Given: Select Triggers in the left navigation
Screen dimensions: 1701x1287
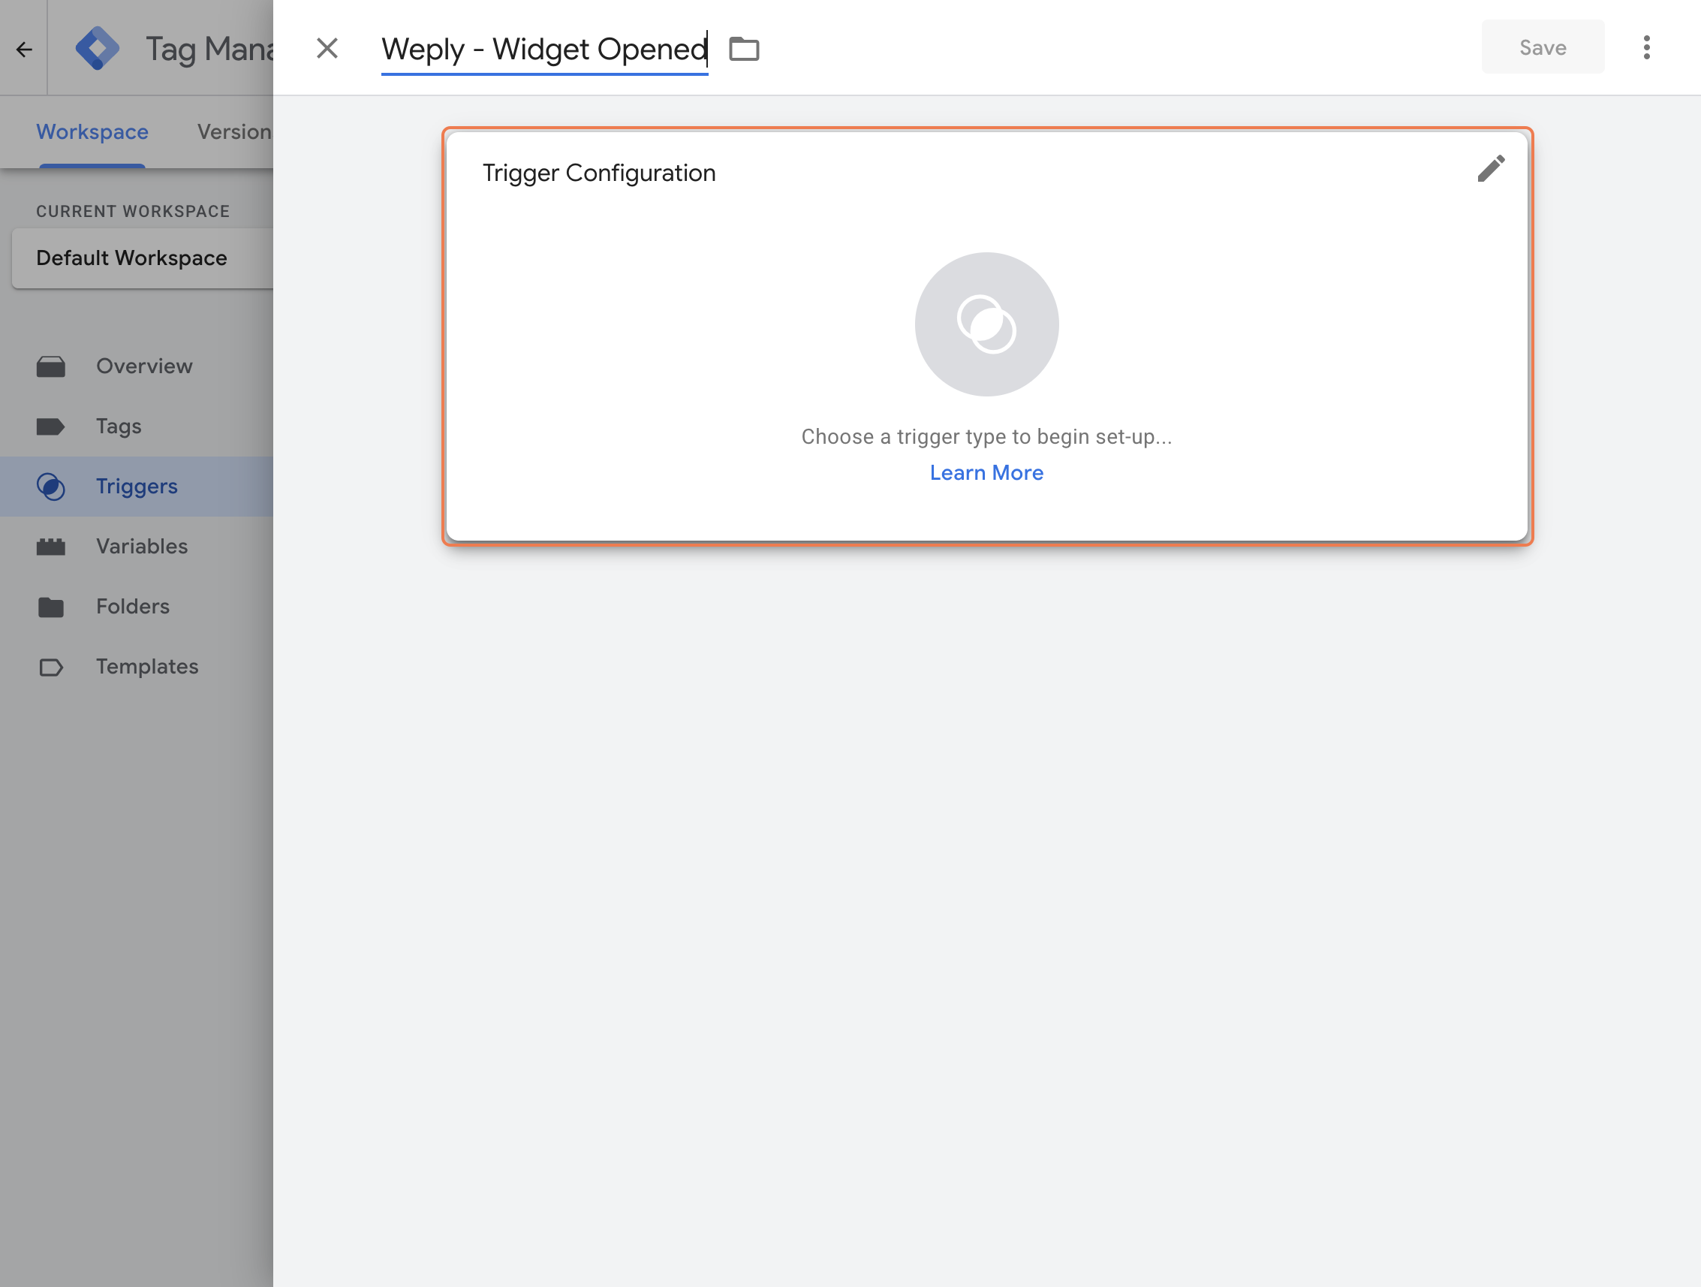Looking at the screenshot, I should pos(136,486).
